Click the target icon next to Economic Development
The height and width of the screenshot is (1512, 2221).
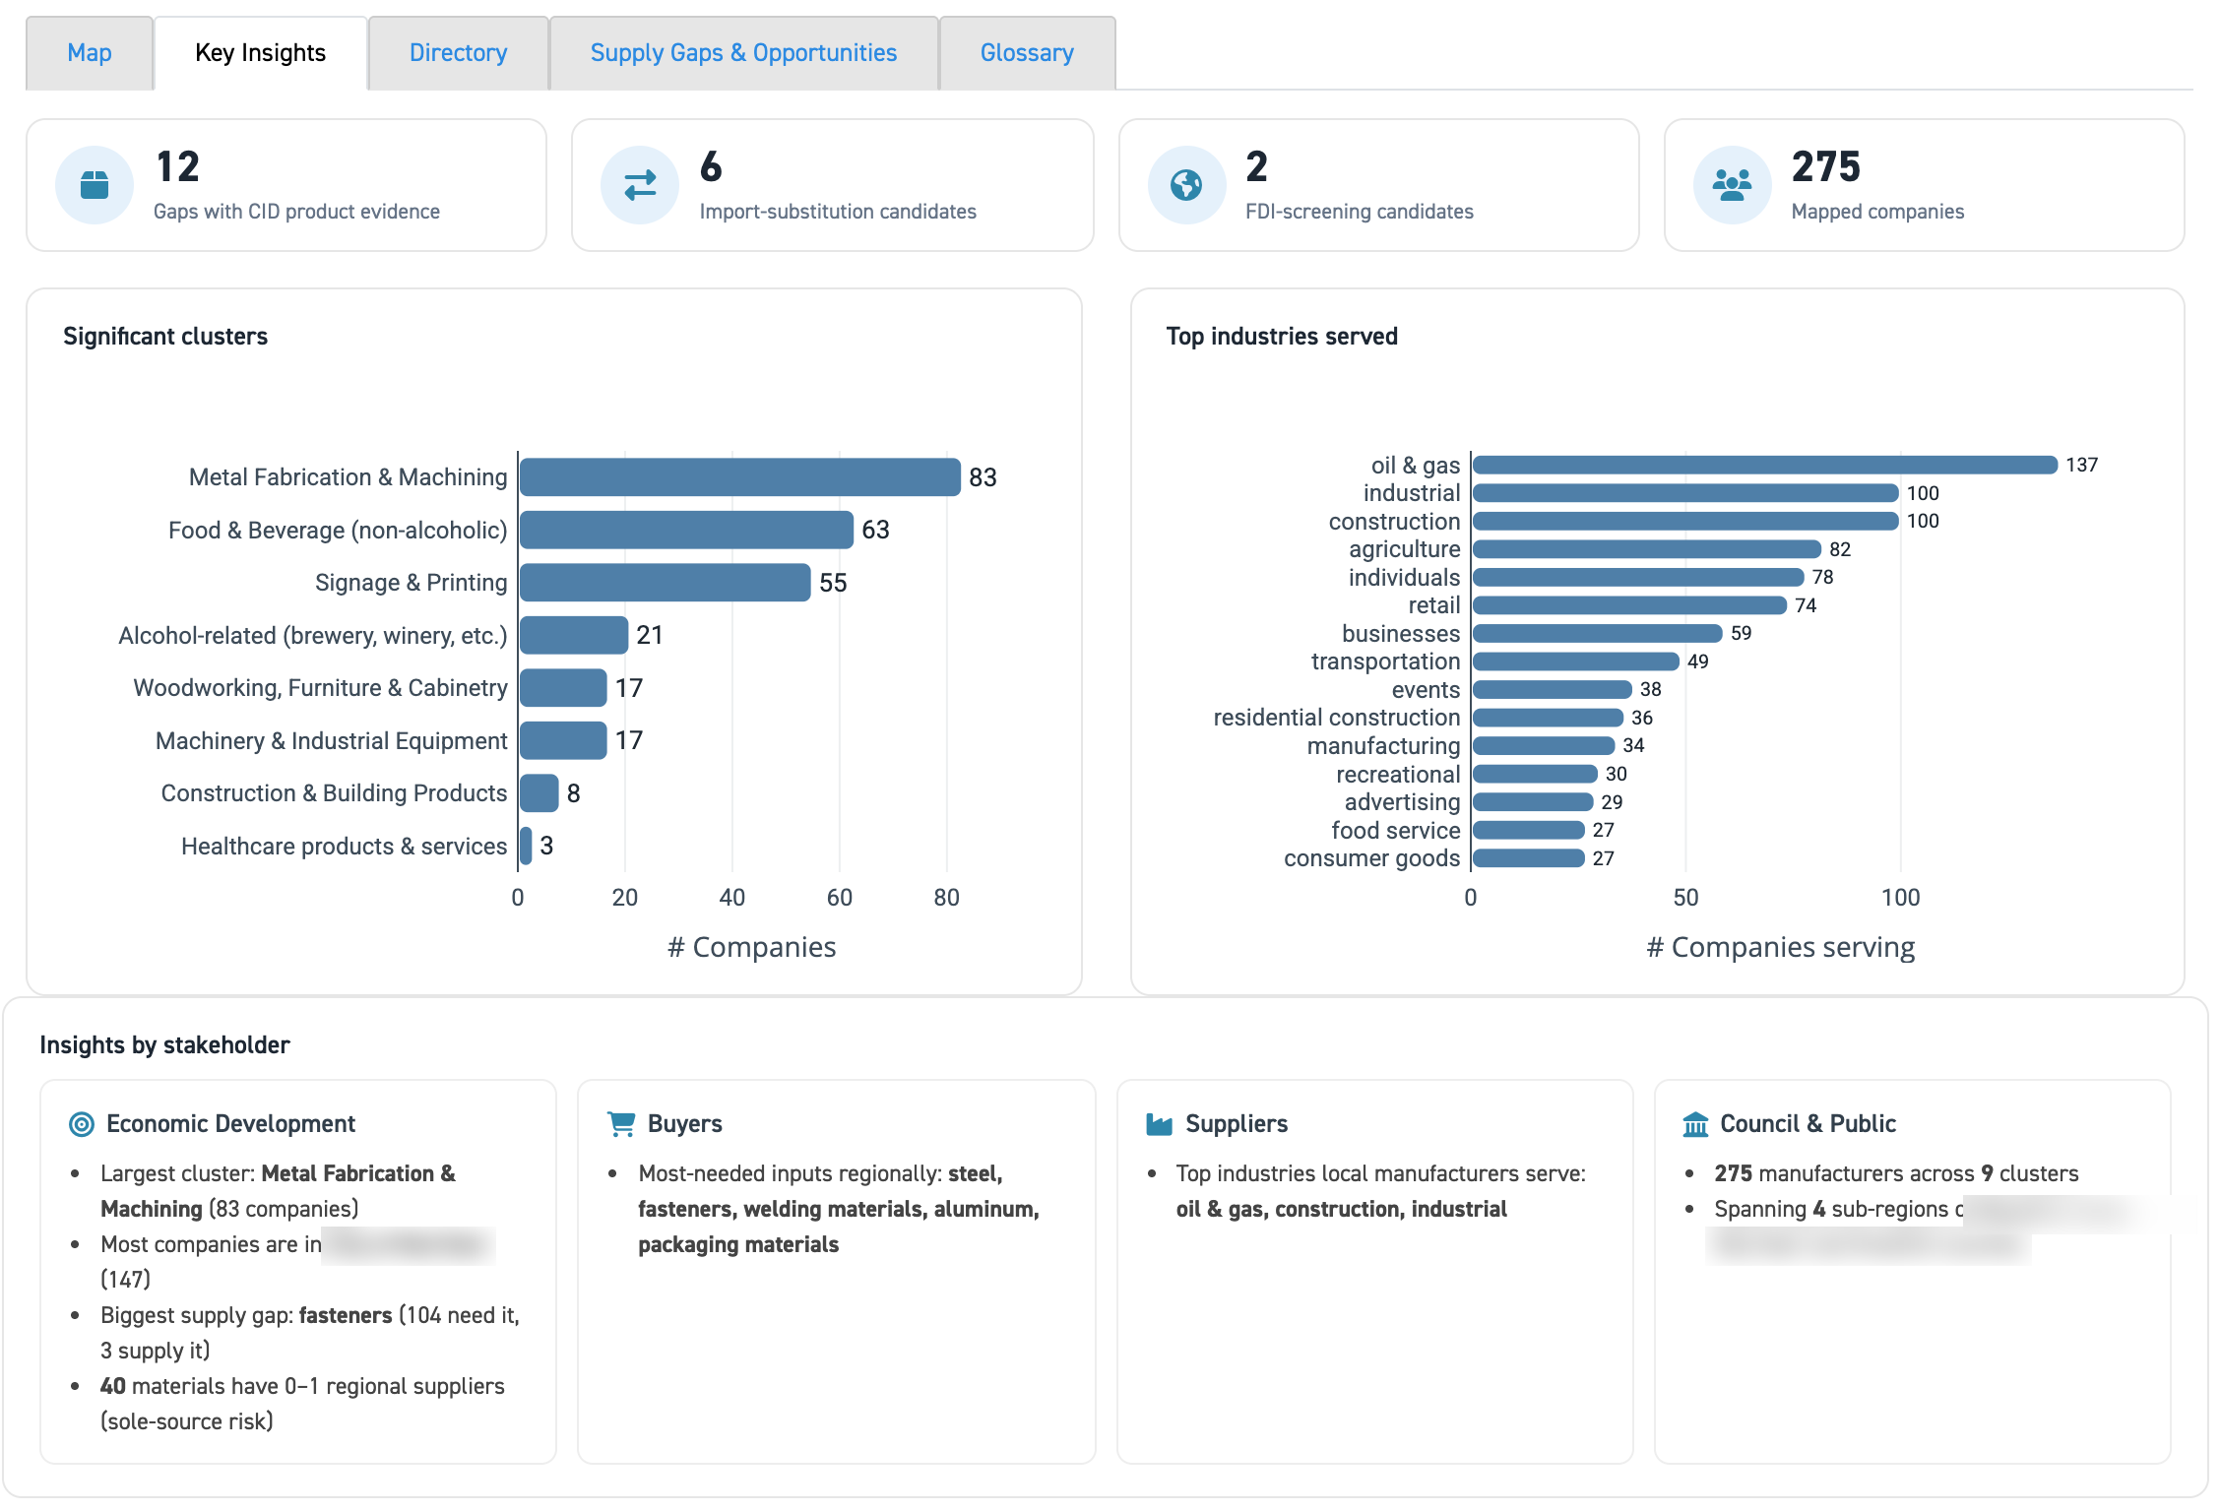click(x=82, y=1124)
